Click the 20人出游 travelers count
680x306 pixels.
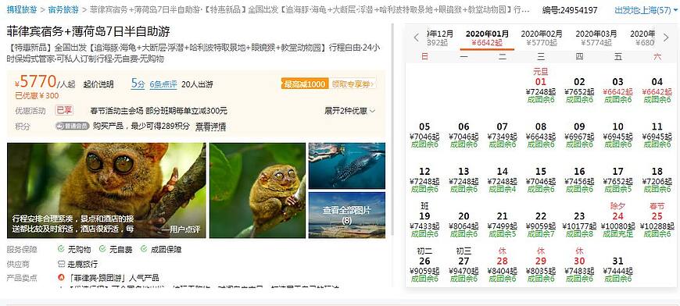coord(197,84)
